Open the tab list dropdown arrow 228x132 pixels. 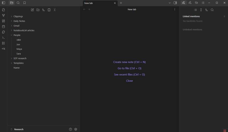(169, 3)
